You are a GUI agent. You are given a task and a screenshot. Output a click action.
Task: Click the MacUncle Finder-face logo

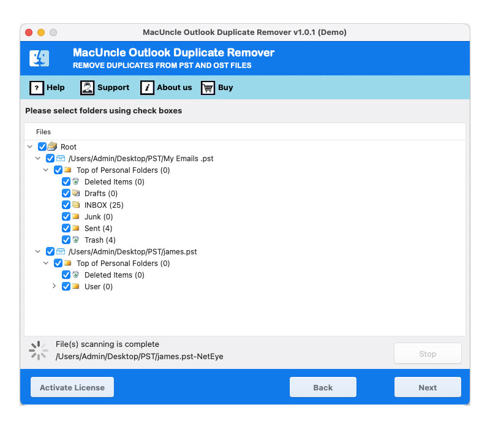point(39,58)
